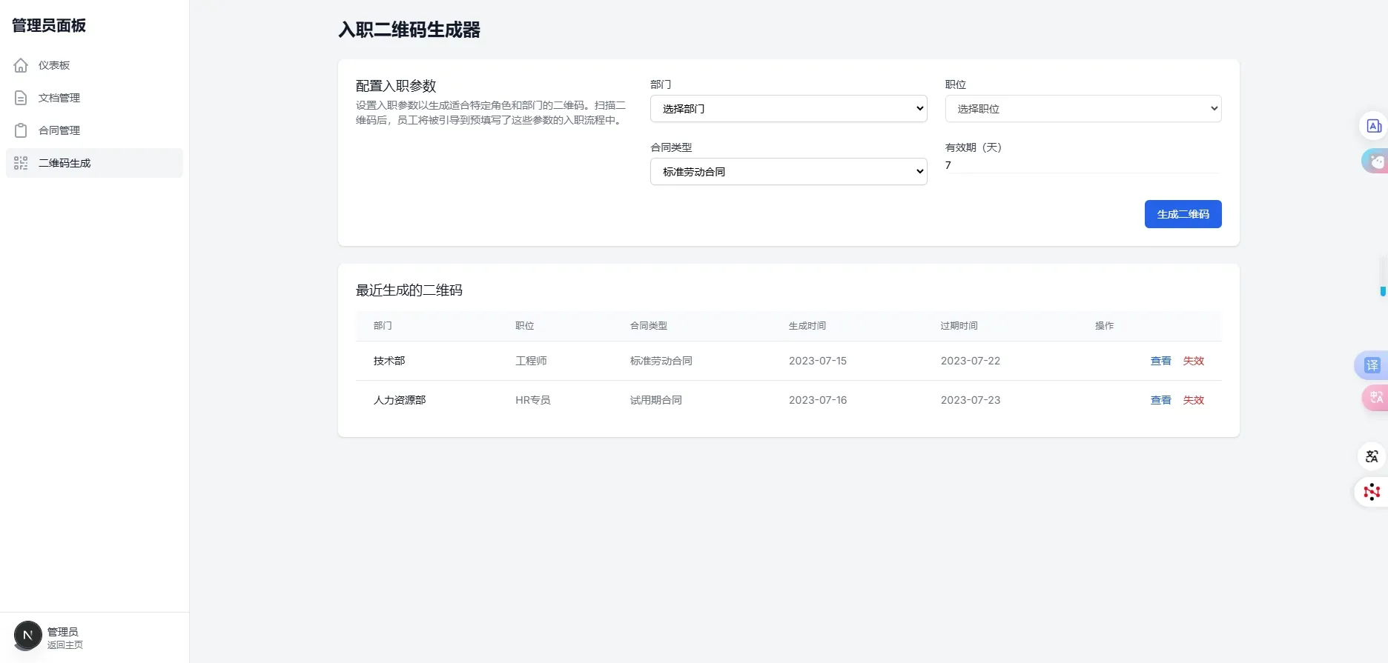Click the 最近生成的二维码 section heading
This screenshot has width=1388, height=663.
click(409, 290)
